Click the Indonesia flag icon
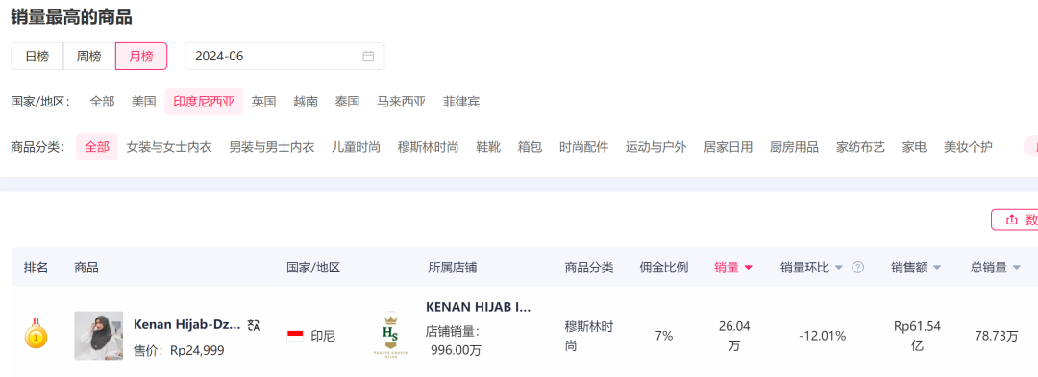This screenshot has width=1038, height=377. pos(295,336)
